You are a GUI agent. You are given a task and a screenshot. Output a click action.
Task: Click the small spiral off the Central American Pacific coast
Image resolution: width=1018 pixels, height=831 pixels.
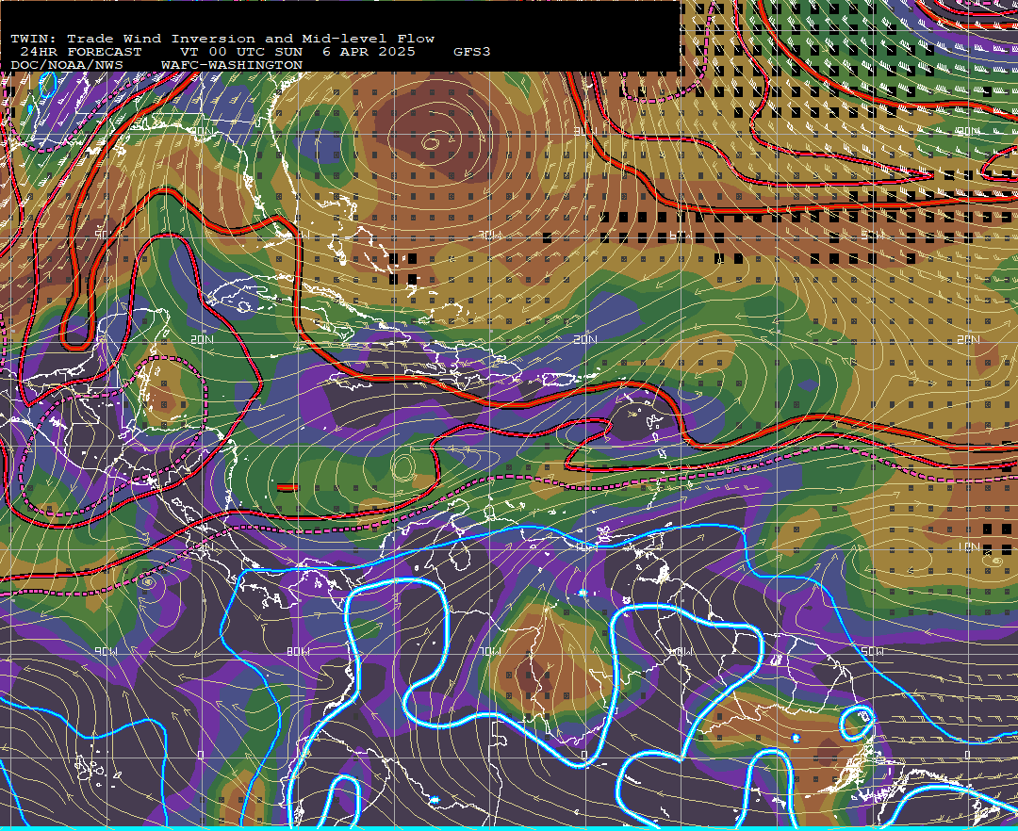(147, 582)
